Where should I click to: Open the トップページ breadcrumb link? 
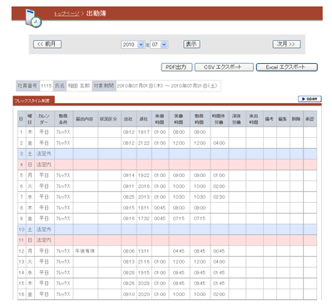(67, 13)
